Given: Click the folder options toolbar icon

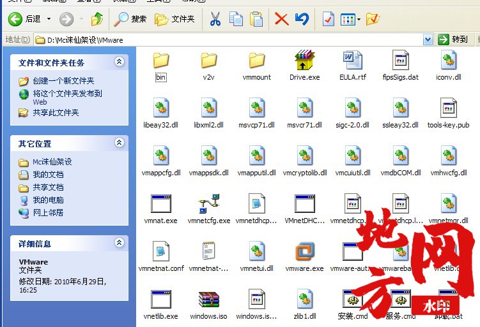Looking at the screenshot, I should coord(373,19).
